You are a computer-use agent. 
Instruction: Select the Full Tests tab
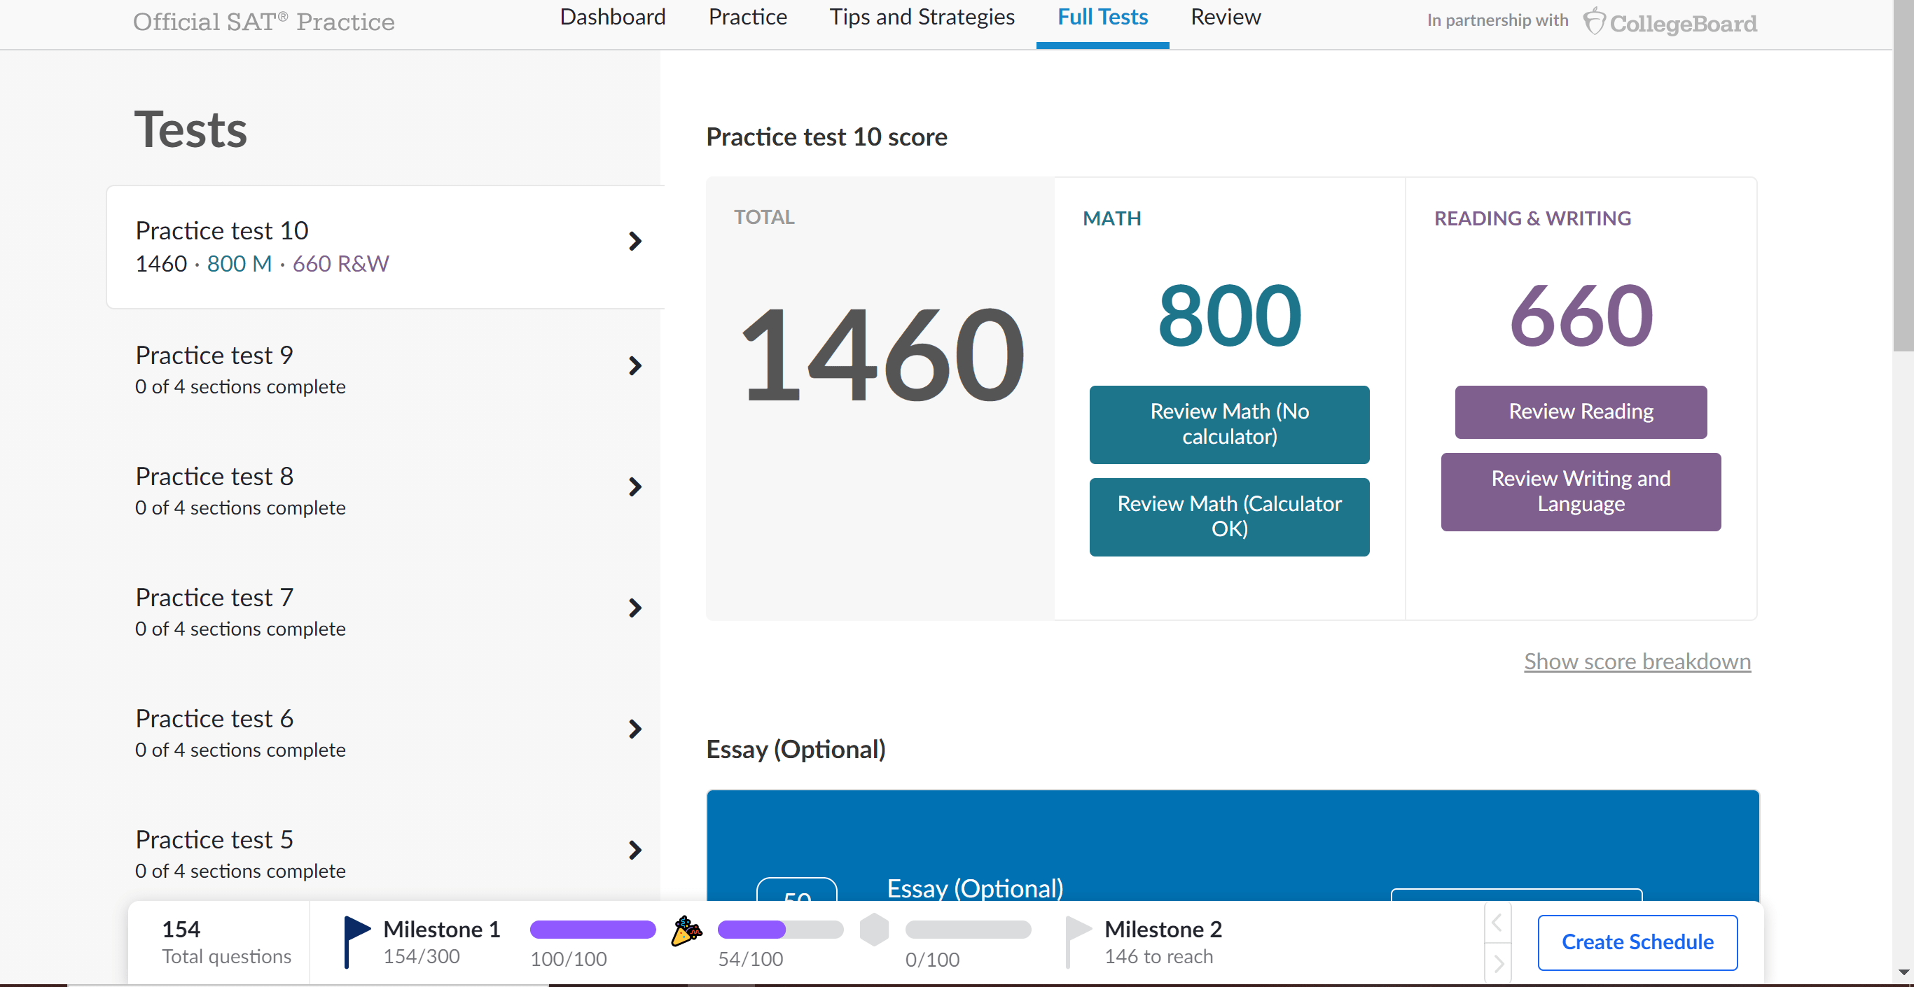point(1102,17)
